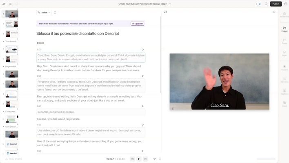Open the Captions panel in right sidebar
289x163 pixels.
click(285, 92)
